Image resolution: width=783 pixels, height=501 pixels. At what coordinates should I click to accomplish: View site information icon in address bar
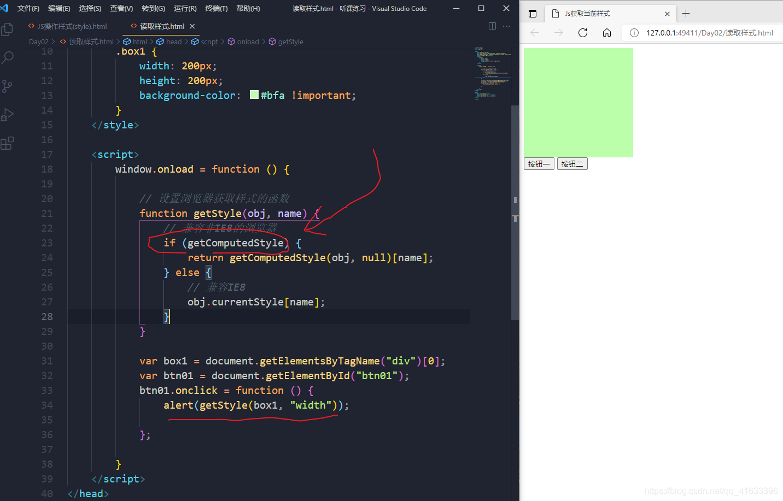pos(634,33)
